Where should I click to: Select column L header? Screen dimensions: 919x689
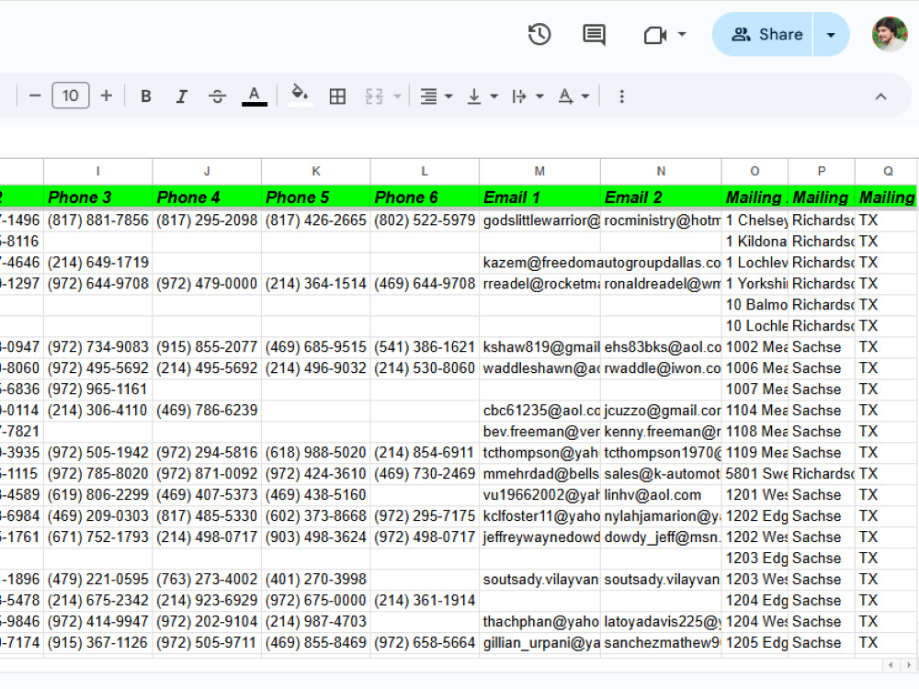425,171
